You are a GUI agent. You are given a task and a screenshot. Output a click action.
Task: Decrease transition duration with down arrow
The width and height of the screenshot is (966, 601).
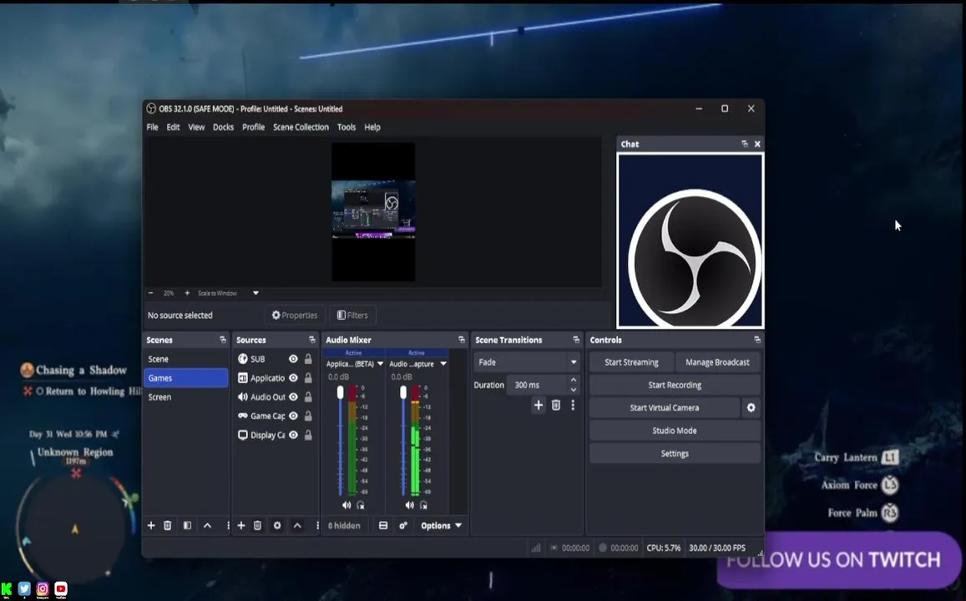coord(574,390)
